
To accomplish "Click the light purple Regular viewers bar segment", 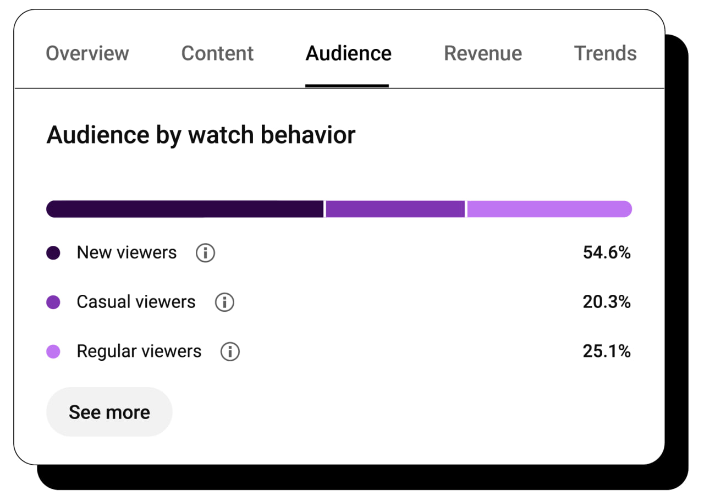I will (x=549, y=209).
